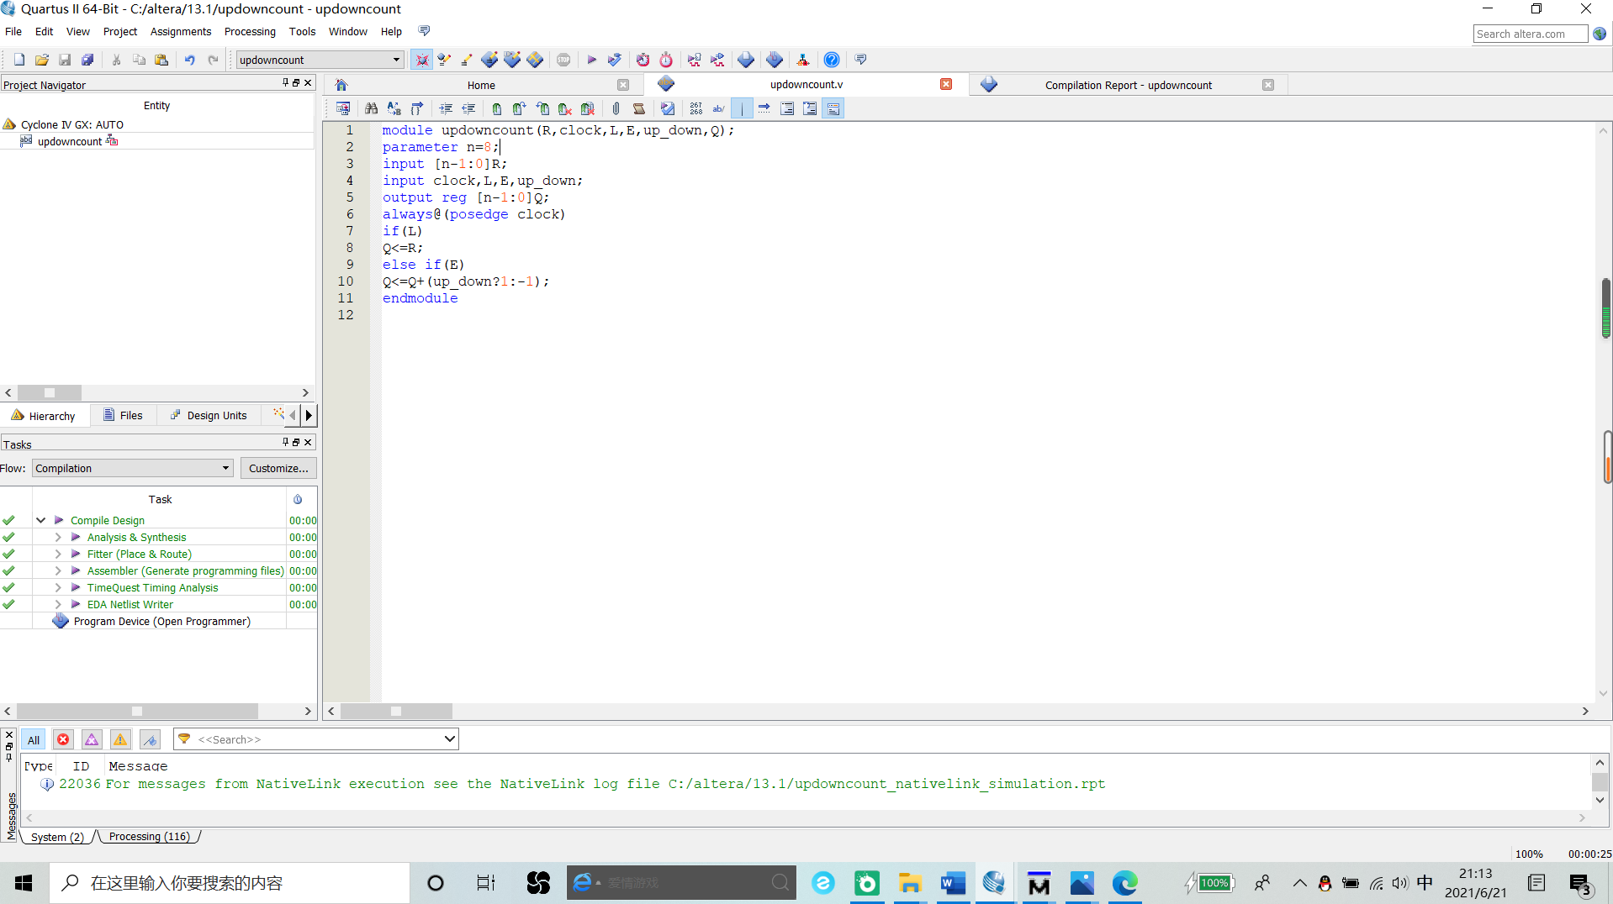Click the Find binoculars icon in editor toolbar
Screen dimensions: 1613x904
(371, 108)
